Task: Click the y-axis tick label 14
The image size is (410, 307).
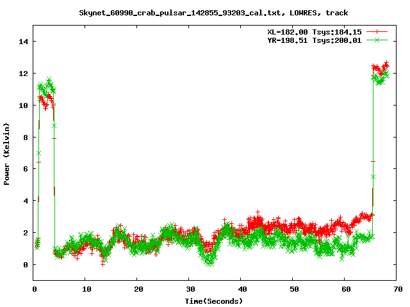Action: (x=24, y=42)
